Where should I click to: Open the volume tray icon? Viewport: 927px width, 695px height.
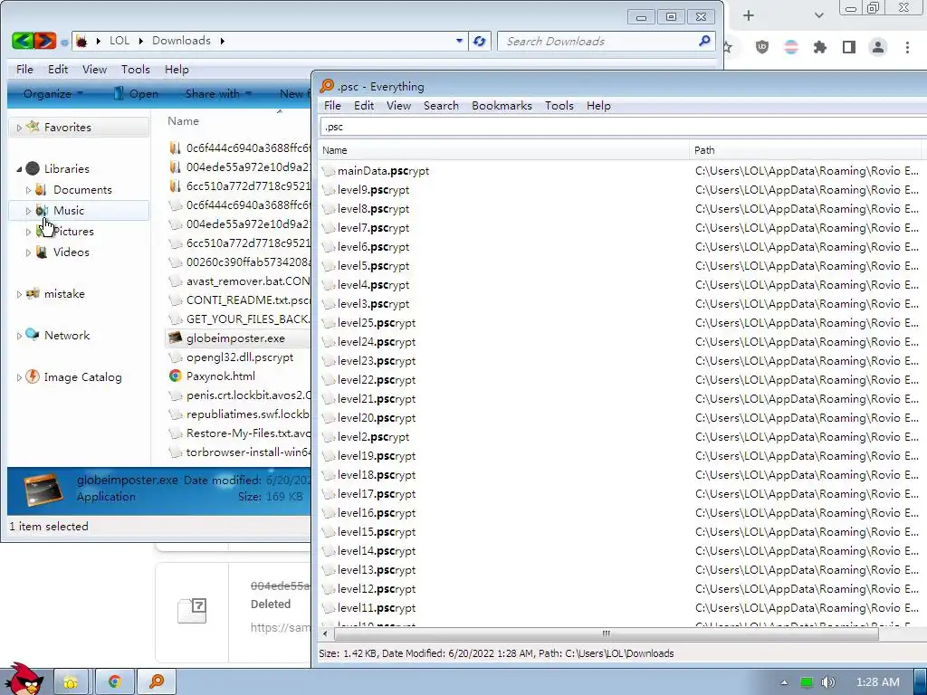tap(827, 682)
